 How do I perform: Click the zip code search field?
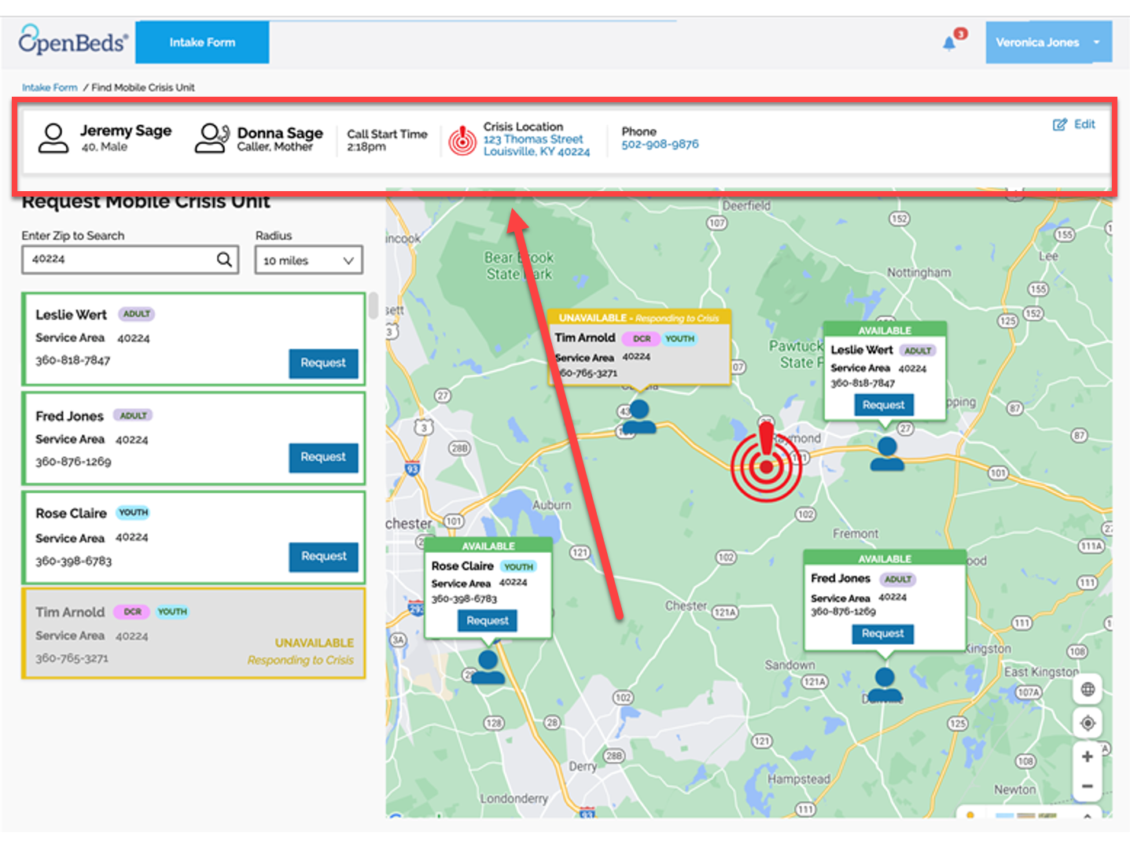tap(130, 260)
